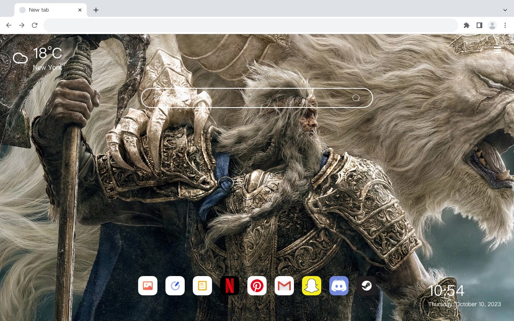
Task: Open the wallpaper gallery shortcut icon
Action: [148, 286]
